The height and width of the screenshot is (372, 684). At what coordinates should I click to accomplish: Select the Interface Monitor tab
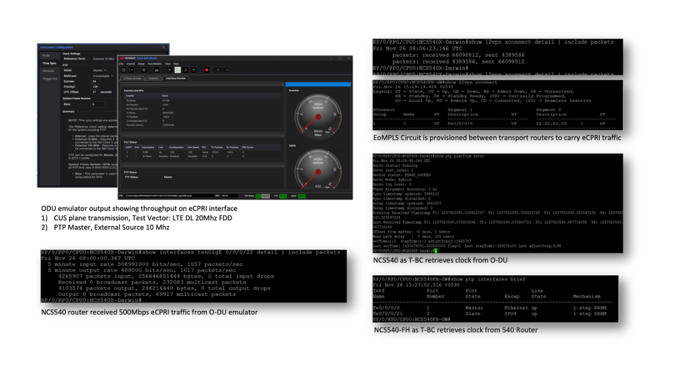pyautogui.click(x=176, y=78)
